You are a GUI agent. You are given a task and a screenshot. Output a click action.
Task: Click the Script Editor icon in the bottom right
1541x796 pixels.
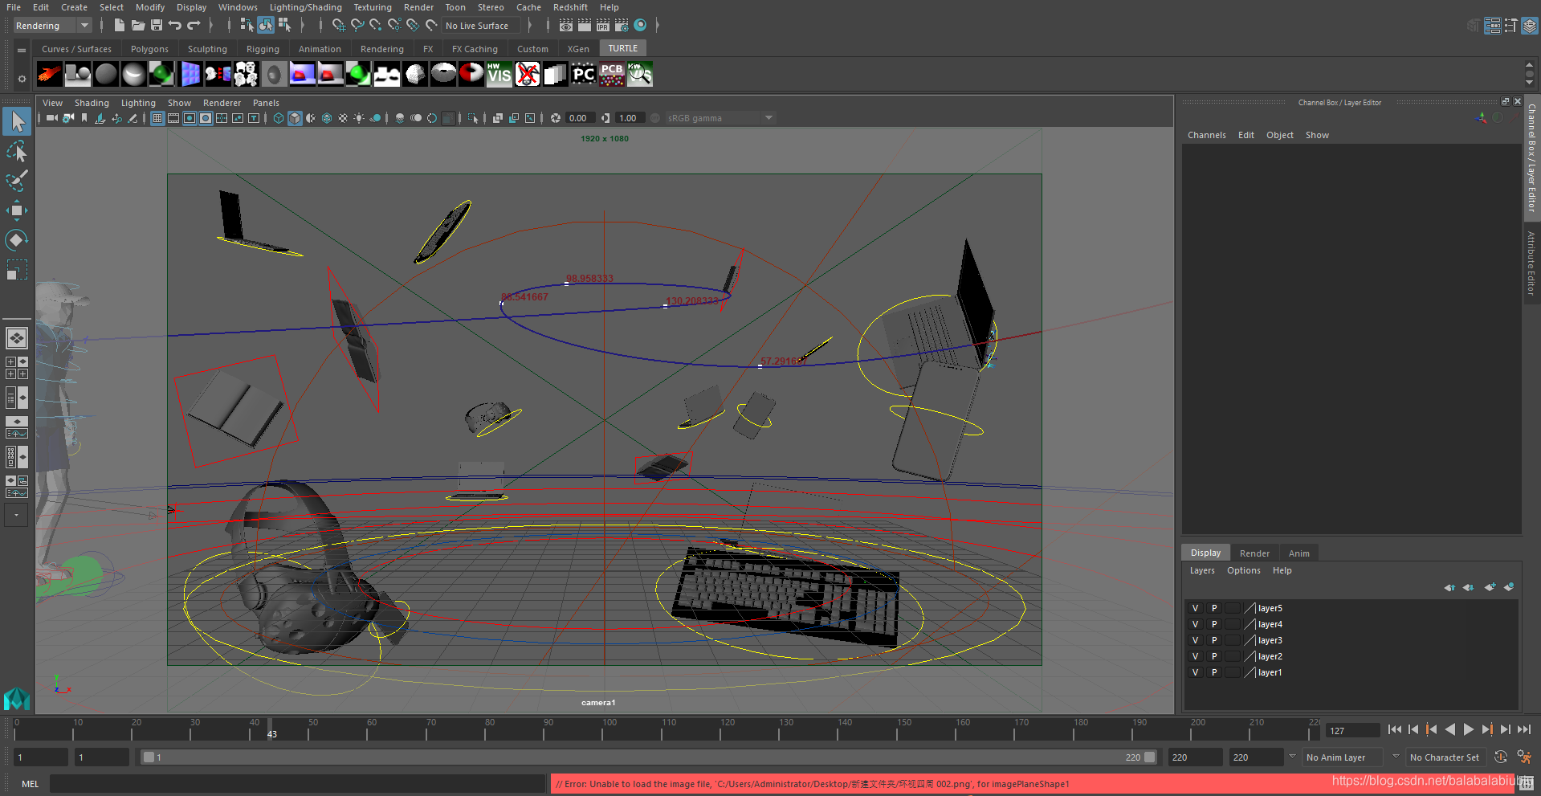tap(1527, 783)
